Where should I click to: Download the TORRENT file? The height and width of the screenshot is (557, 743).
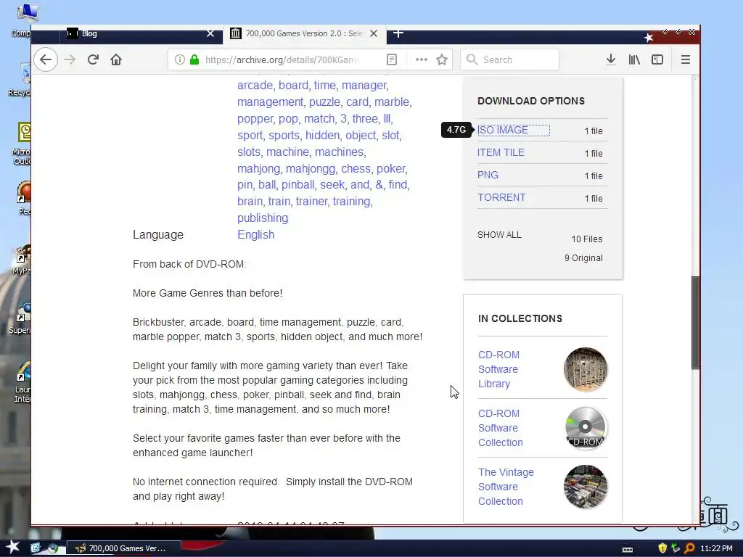click(x=501, y=197)
